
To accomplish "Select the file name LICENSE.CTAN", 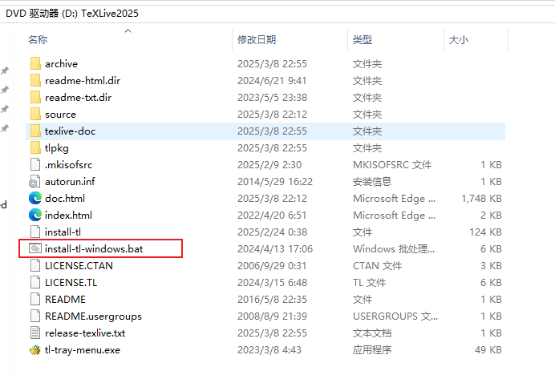I will pyautogui.click(x=79, y=266).
